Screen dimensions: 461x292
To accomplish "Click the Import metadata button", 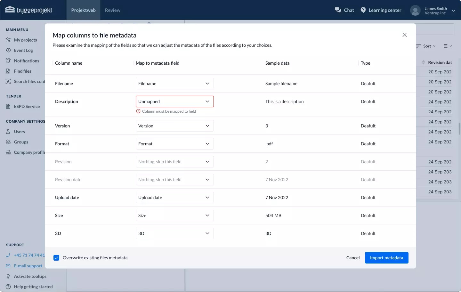I will pyautogui.click(x=386, y=258).
